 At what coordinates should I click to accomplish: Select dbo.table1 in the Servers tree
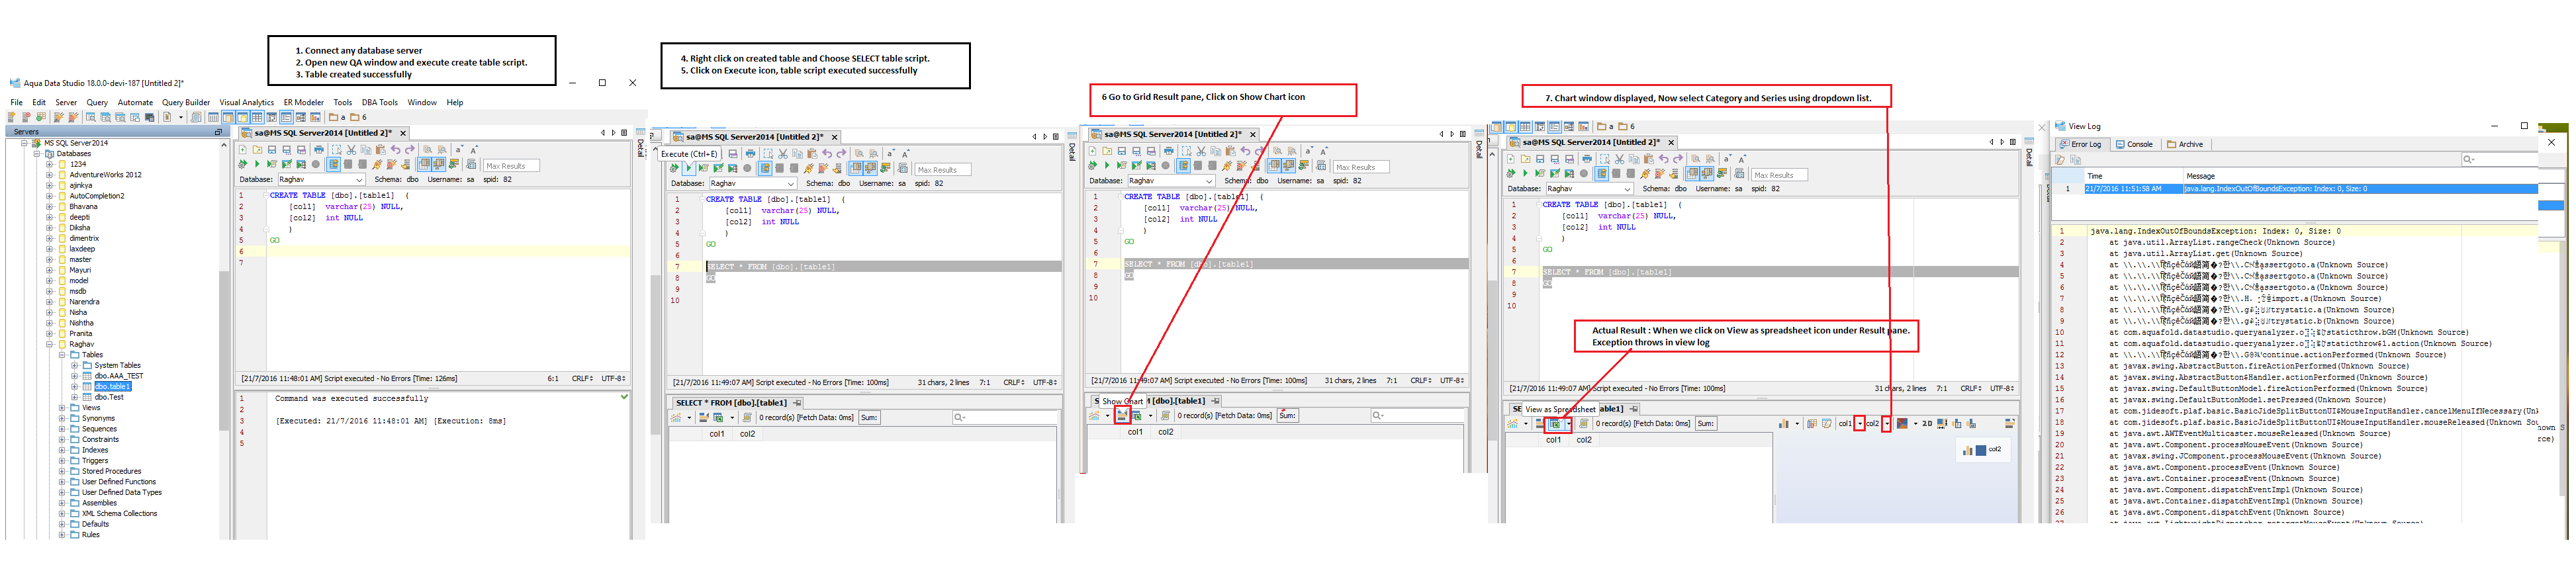click(x=112, y=386)
